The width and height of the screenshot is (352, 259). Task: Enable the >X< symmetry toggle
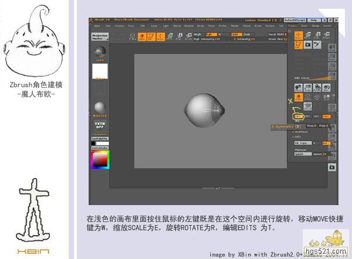(x=298, y=117)
